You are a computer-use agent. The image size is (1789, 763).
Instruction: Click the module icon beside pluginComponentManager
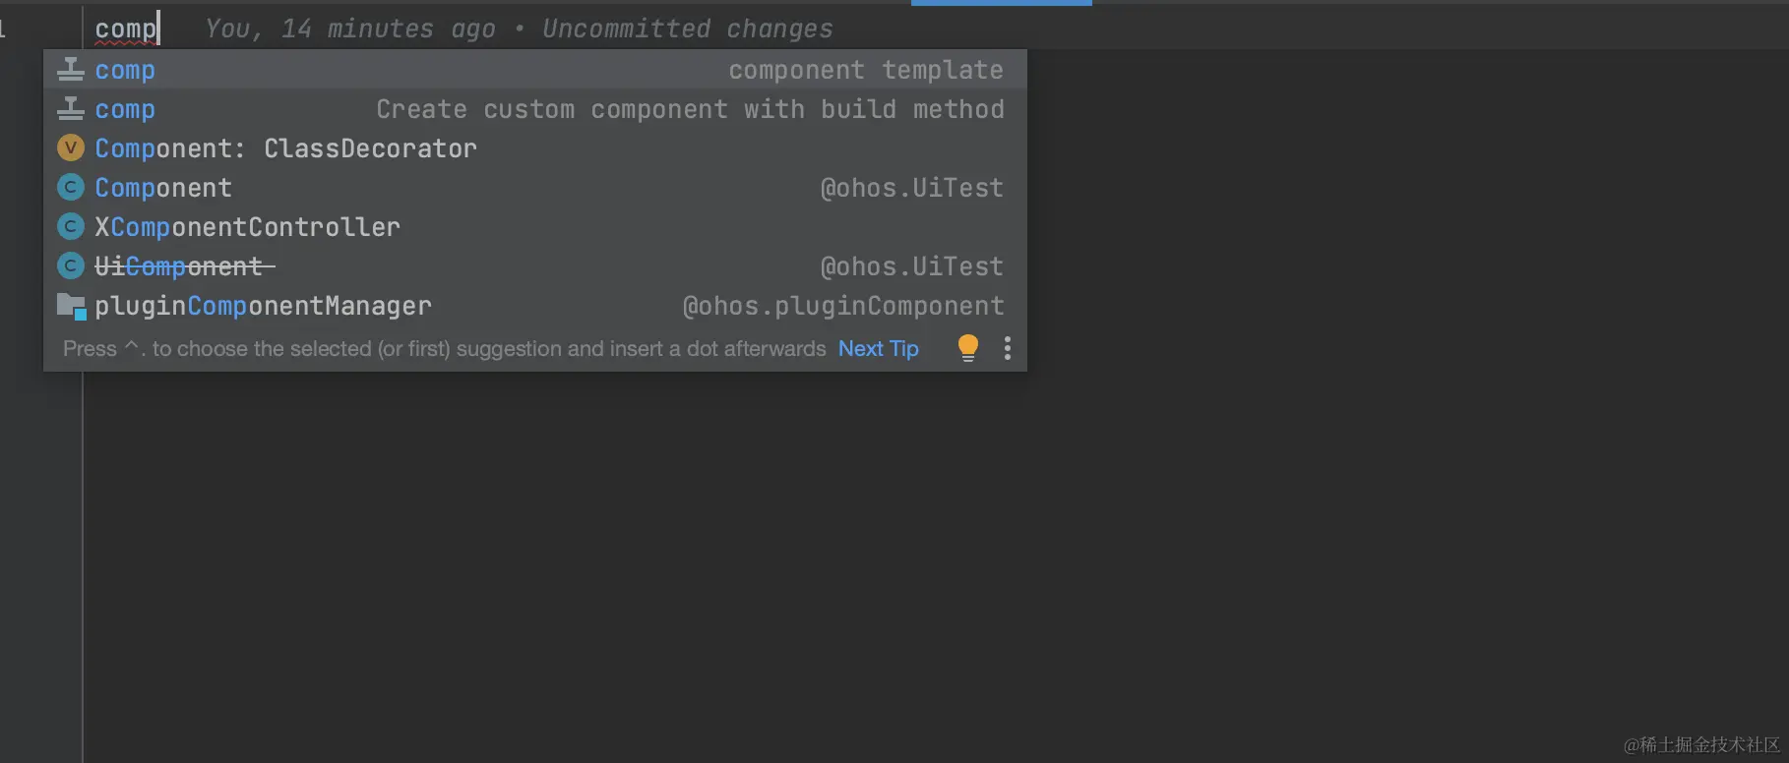point(71,307)
